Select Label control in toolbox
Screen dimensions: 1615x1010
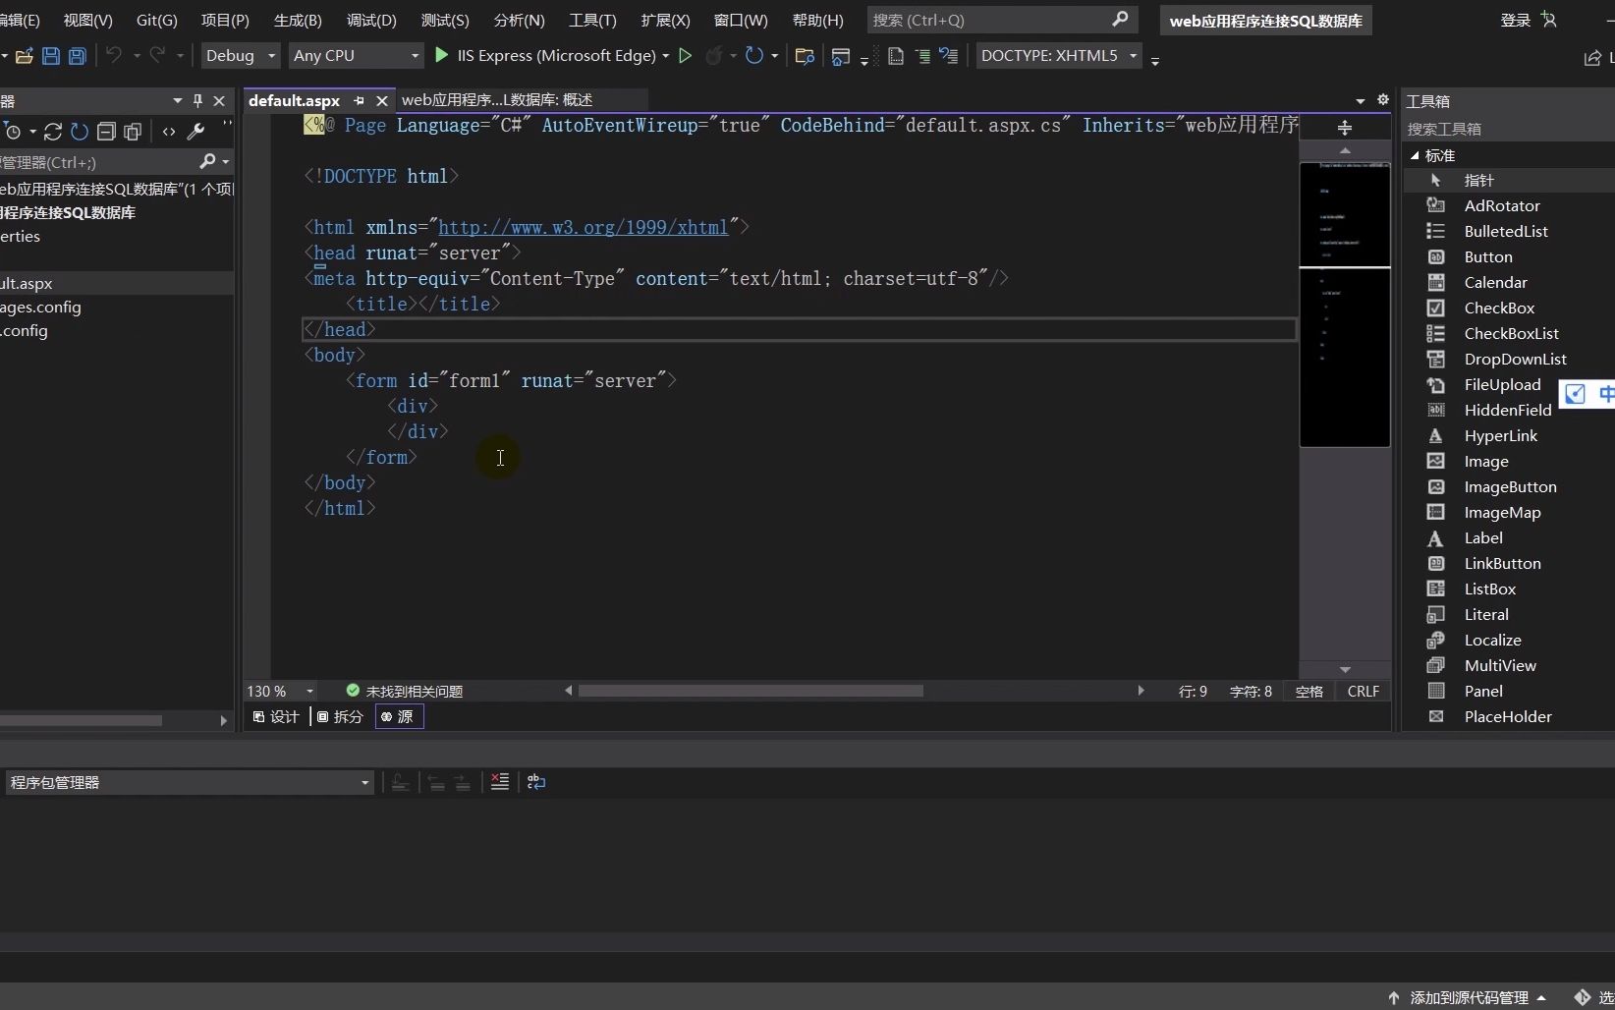click(1483, 538)
